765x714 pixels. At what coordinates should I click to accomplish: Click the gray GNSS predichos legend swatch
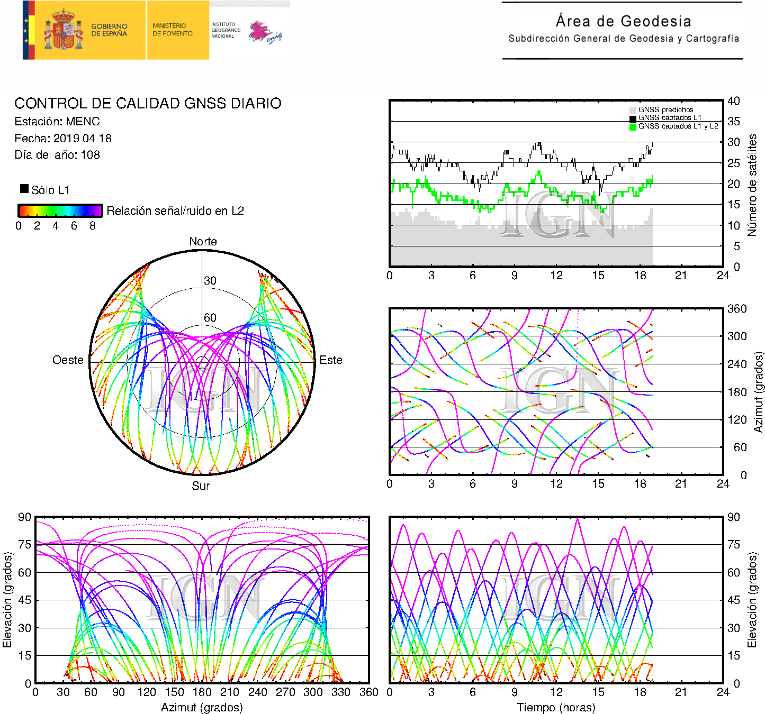[x=633, y=110]
